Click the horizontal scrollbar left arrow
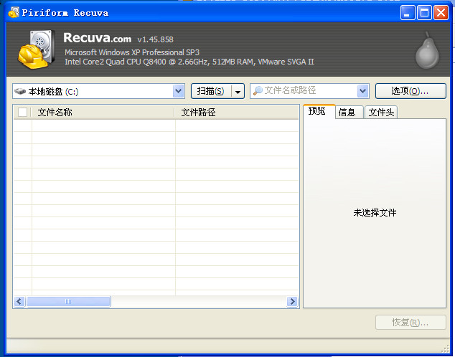Viewport: 455px width, 357px height. tap(19, 302)
